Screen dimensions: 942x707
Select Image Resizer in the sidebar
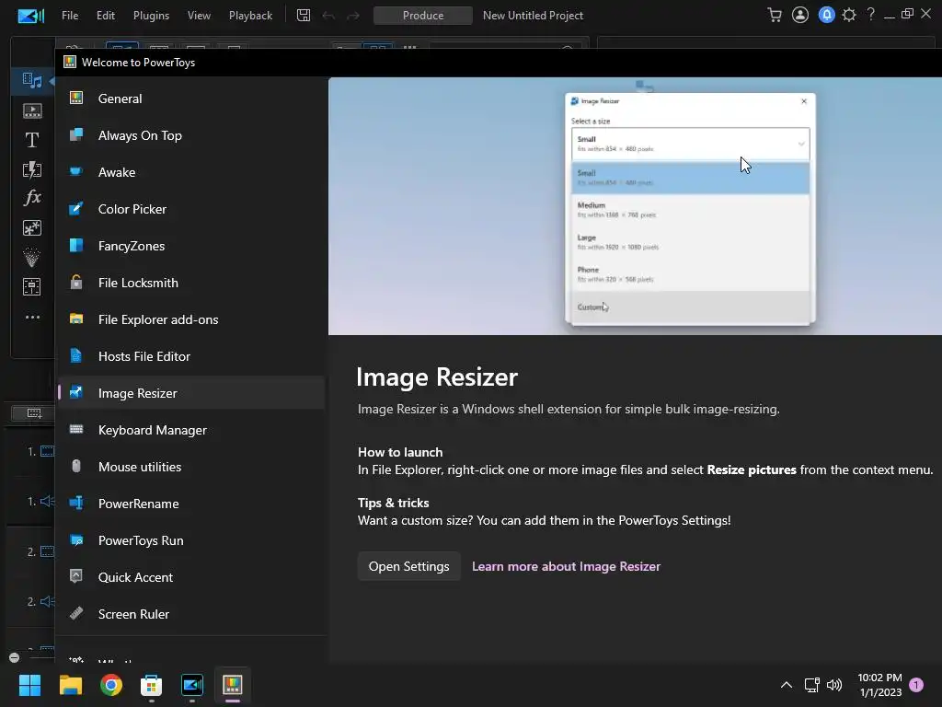pyautogui.click(x=191, y=393)
